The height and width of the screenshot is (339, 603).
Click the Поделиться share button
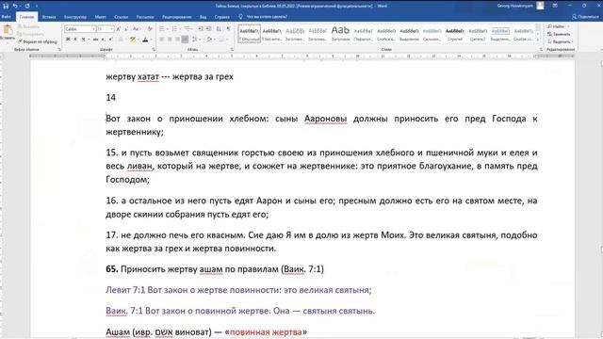[585, 17]
